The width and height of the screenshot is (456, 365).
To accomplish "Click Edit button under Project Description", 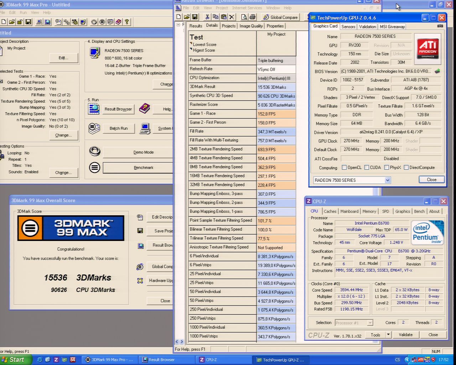I will pyautogui.click(x=63, y=58).
